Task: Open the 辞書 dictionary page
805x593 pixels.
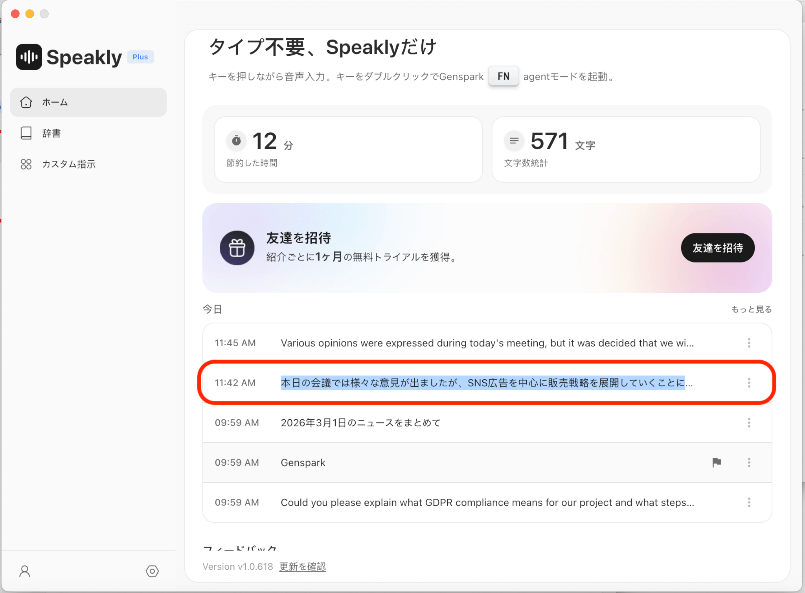Action: pyautogui.click(x=51, y=133)
